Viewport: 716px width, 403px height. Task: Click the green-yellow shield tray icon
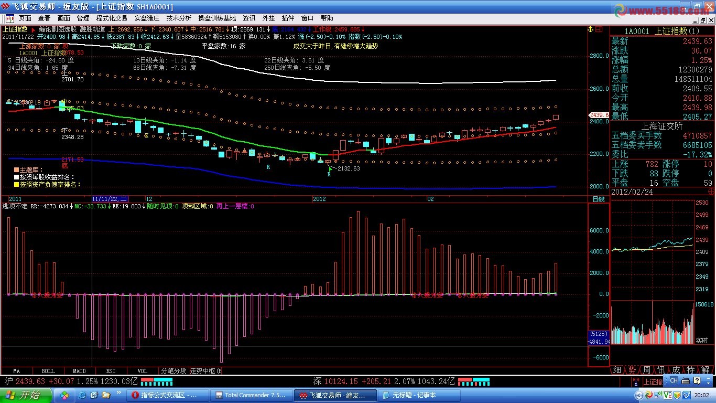677,395
